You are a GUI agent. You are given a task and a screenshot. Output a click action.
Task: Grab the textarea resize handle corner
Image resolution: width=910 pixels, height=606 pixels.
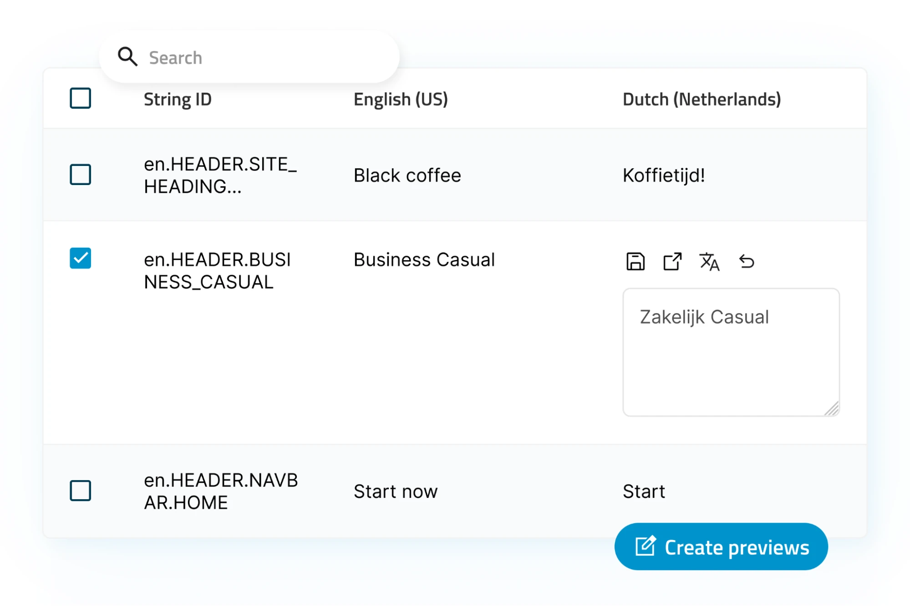coord(833,409)
